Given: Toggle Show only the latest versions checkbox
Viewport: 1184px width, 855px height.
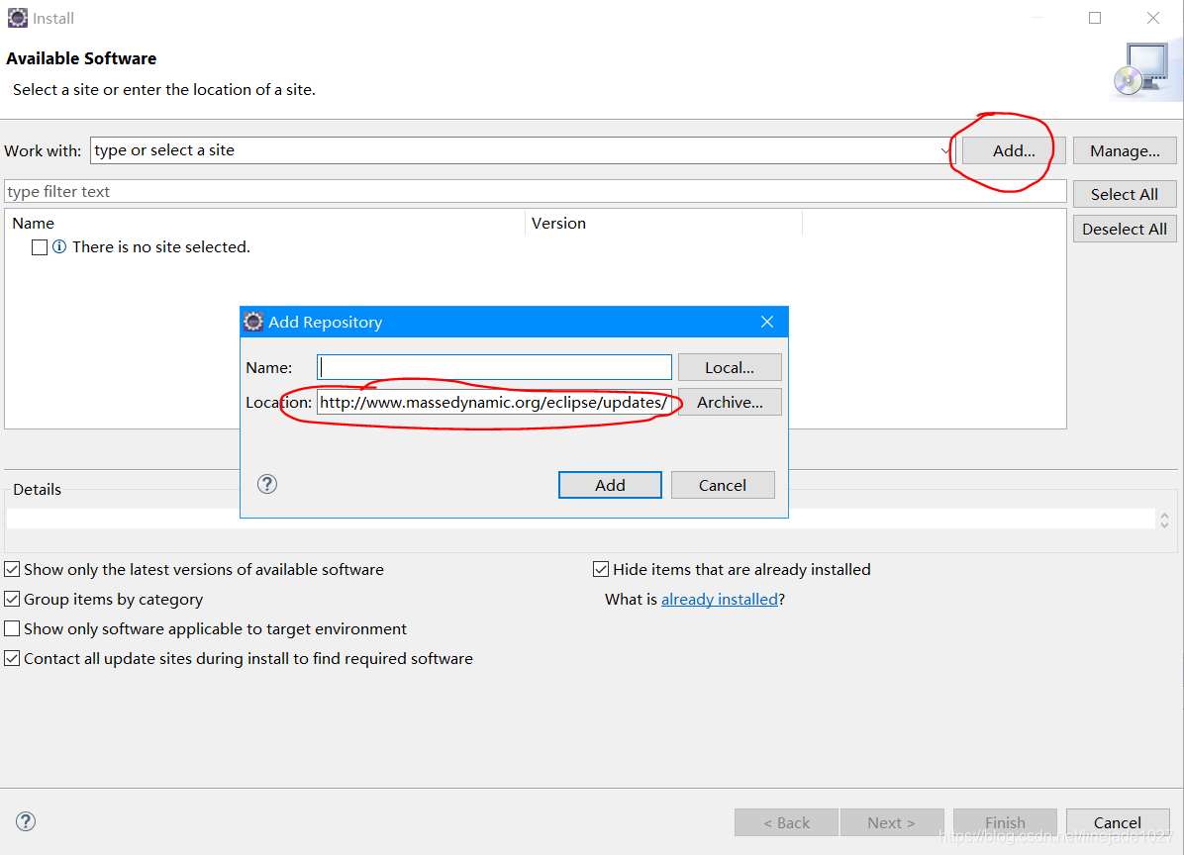Looking at the screenshot, I should pos(12,569).
